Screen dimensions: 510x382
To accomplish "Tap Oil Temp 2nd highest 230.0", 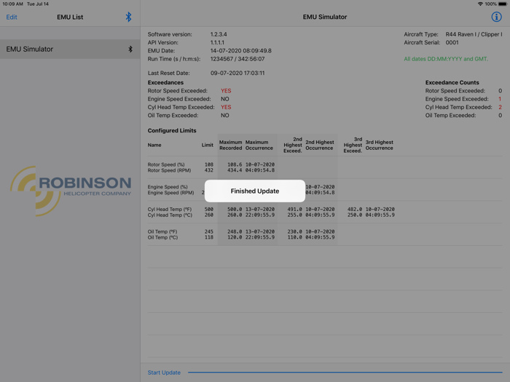I will (x=294, y=232).
